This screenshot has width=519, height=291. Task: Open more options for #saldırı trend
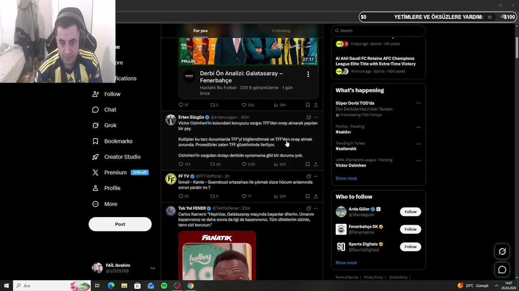tap(418, 127)
